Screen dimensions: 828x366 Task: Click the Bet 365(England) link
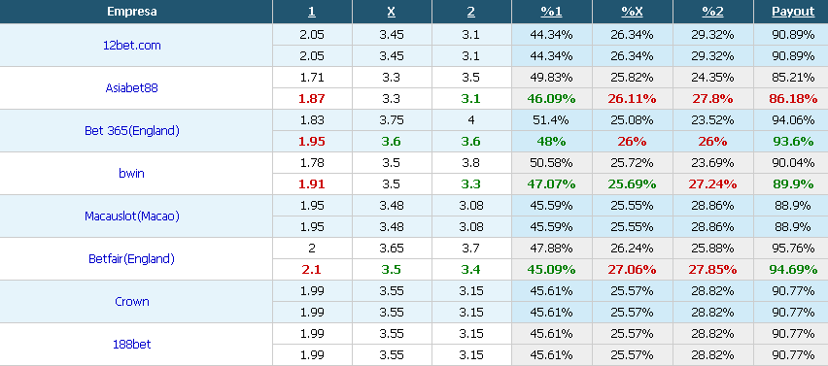[x=131, y=131]
